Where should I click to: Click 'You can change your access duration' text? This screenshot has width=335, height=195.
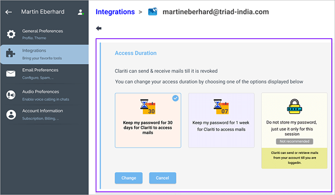[x=209, y=82]
